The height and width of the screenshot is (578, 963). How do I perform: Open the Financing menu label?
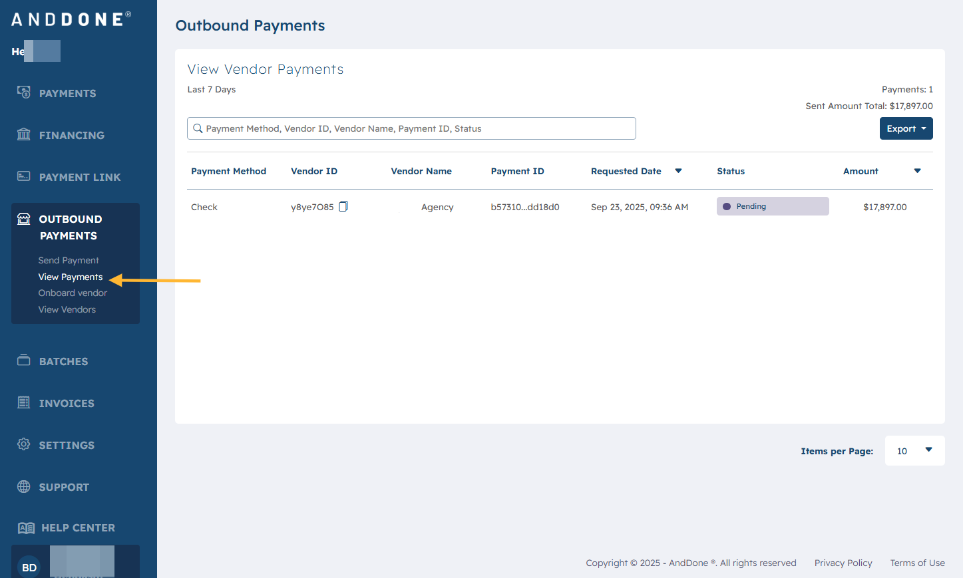(72, 135)
